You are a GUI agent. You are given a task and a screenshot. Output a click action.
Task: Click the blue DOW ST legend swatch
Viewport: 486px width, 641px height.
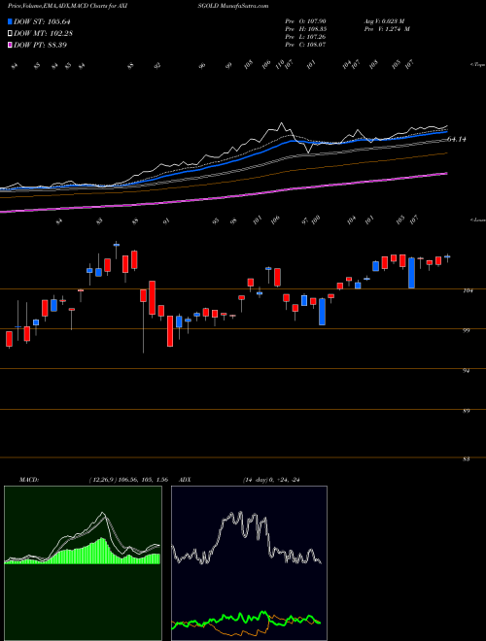click(x=11, y=22)
